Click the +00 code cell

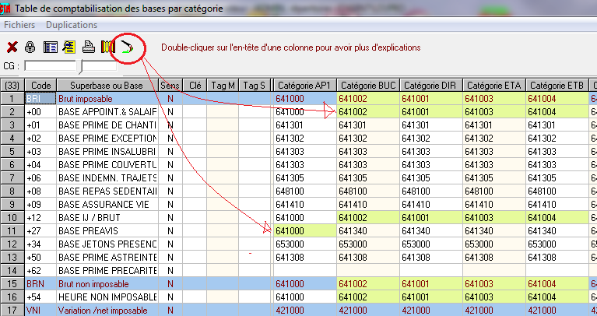coord(40,112)
